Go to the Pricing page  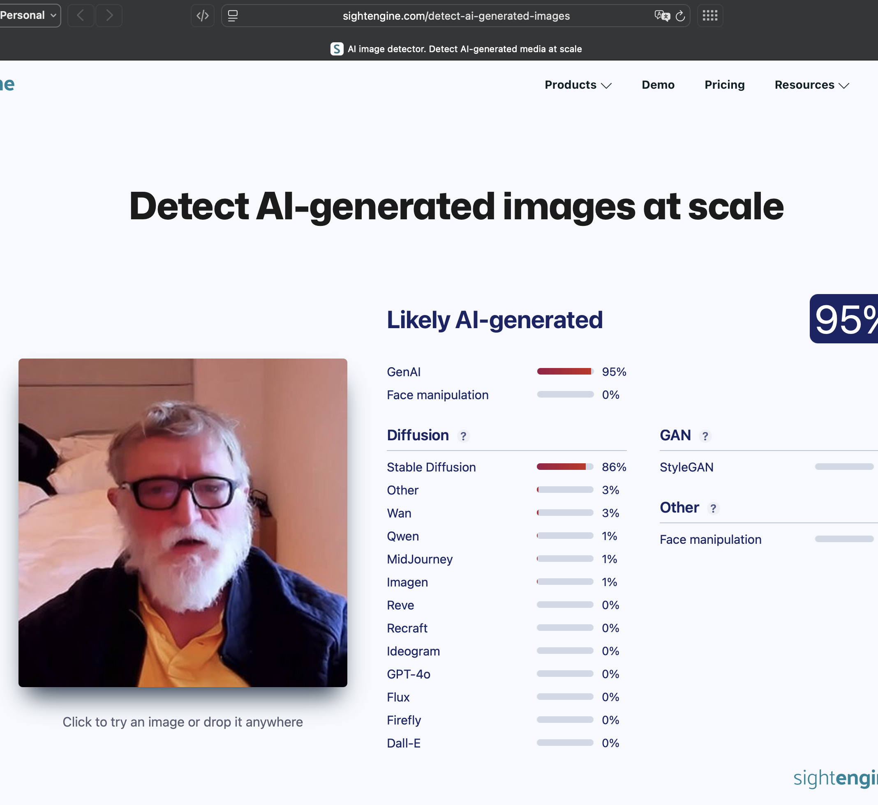[724, 85]
